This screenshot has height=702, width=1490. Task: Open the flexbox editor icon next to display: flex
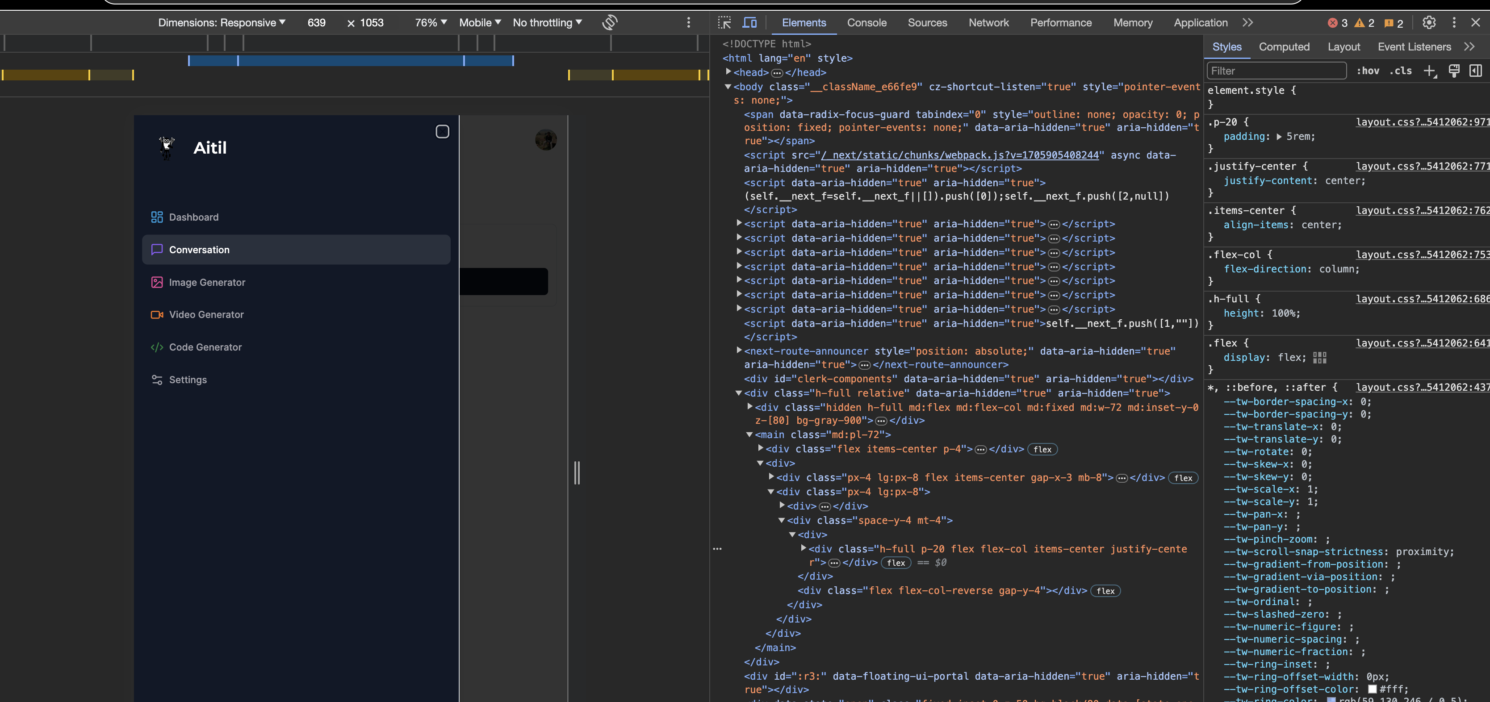tap(1319, 357)
